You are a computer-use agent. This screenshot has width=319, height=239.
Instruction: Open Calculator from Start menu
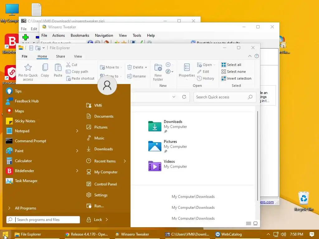[x=42, y=161]
